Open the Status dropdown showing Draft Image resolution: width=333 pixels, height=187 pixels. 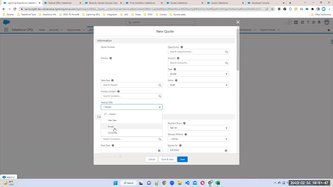coord(198,85)
